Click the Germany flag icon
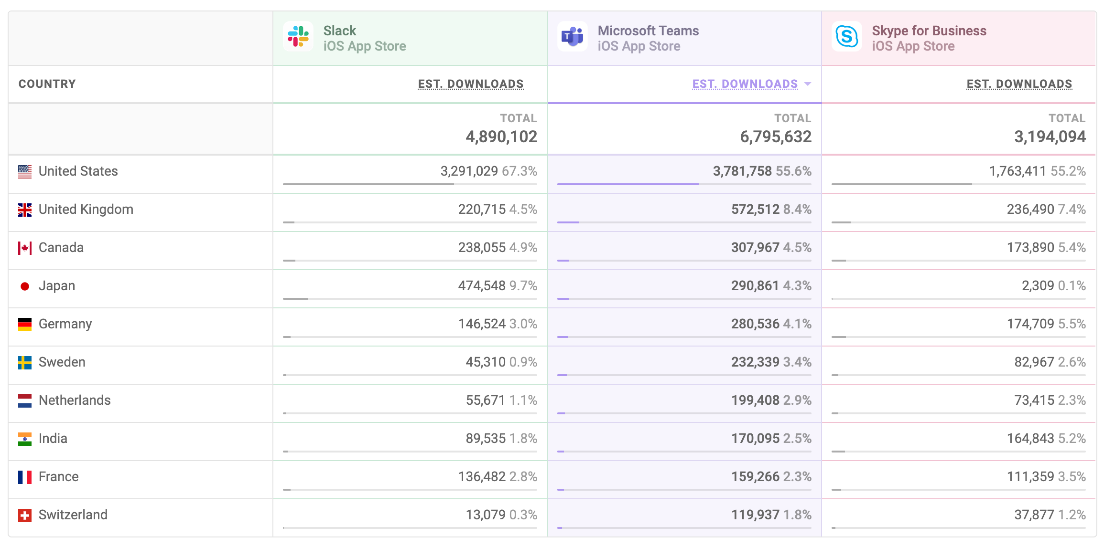 click(x=25, y=324)
